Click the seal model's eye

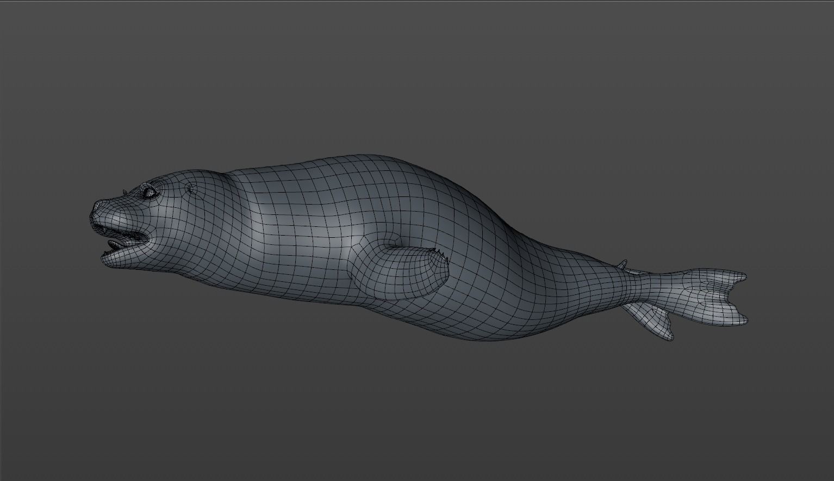point(148,192)
